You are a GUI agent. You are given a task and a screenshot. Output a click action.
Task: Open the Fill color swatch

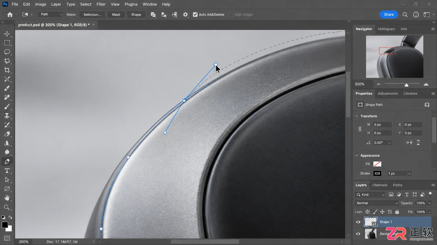(x=377, y=164)
